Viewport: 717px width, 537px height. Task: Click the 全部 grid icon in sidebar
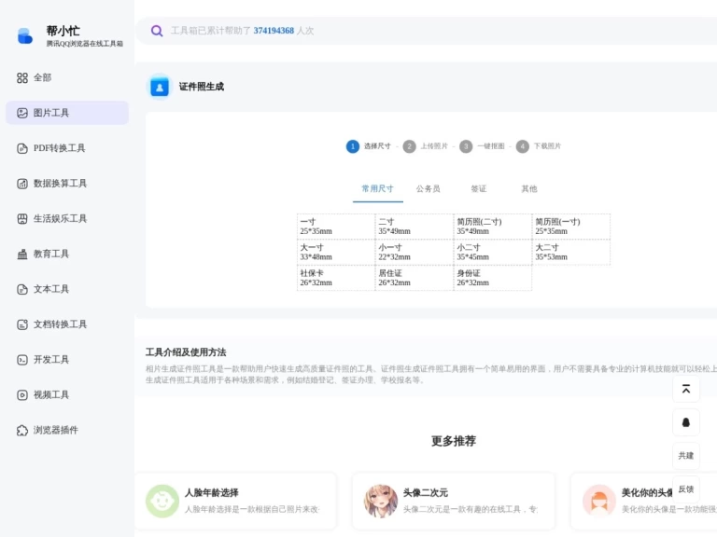pyautogui.click(x=22, y=78)
